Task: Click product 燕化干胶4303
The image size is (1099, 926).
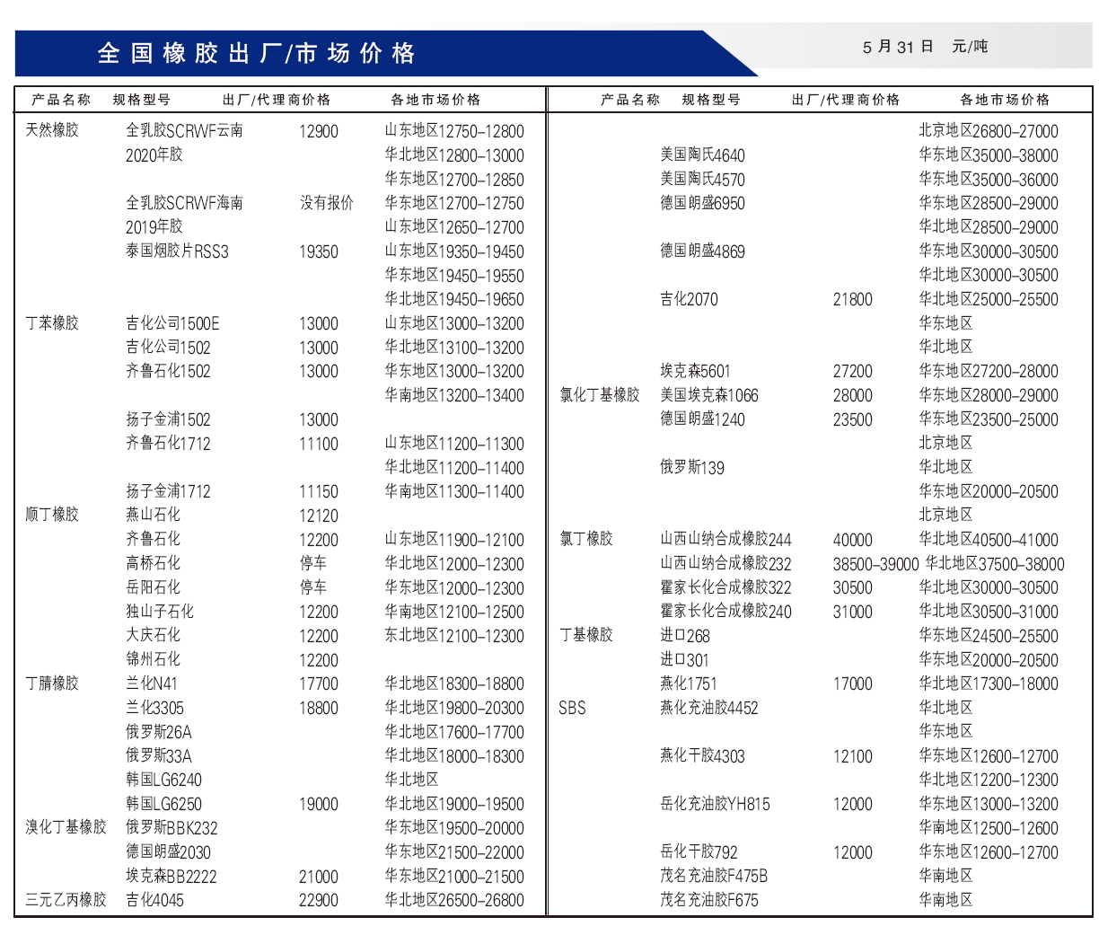Action: [x=702, y=756]
